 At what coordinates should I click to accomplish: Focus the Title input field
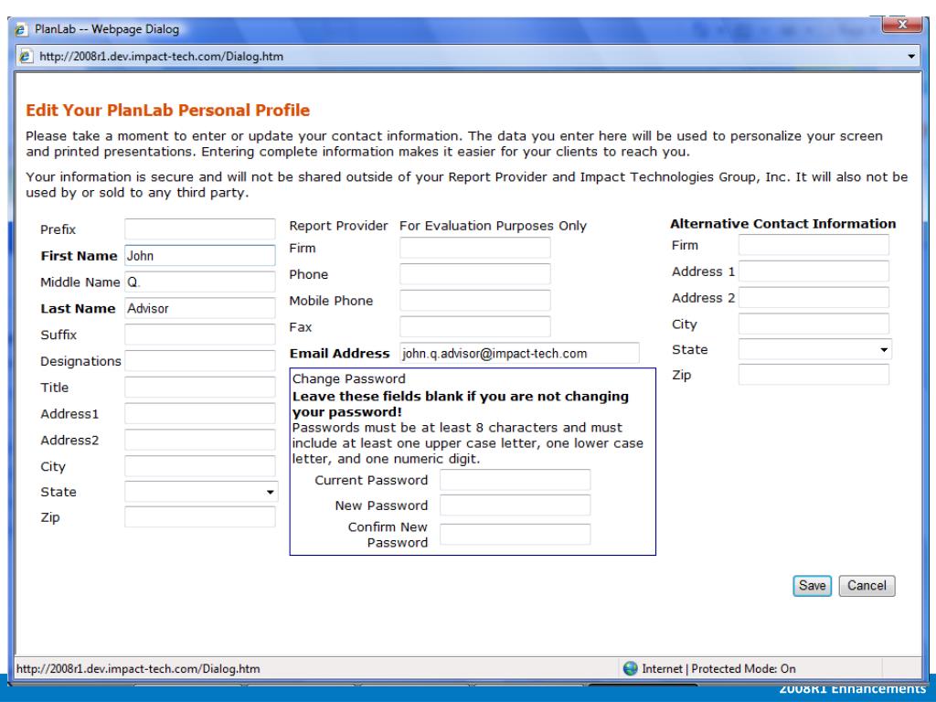point(200,387)
